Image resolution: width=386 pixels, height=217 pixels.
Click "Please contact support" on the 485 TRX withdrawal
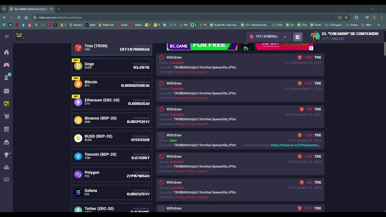191,124
